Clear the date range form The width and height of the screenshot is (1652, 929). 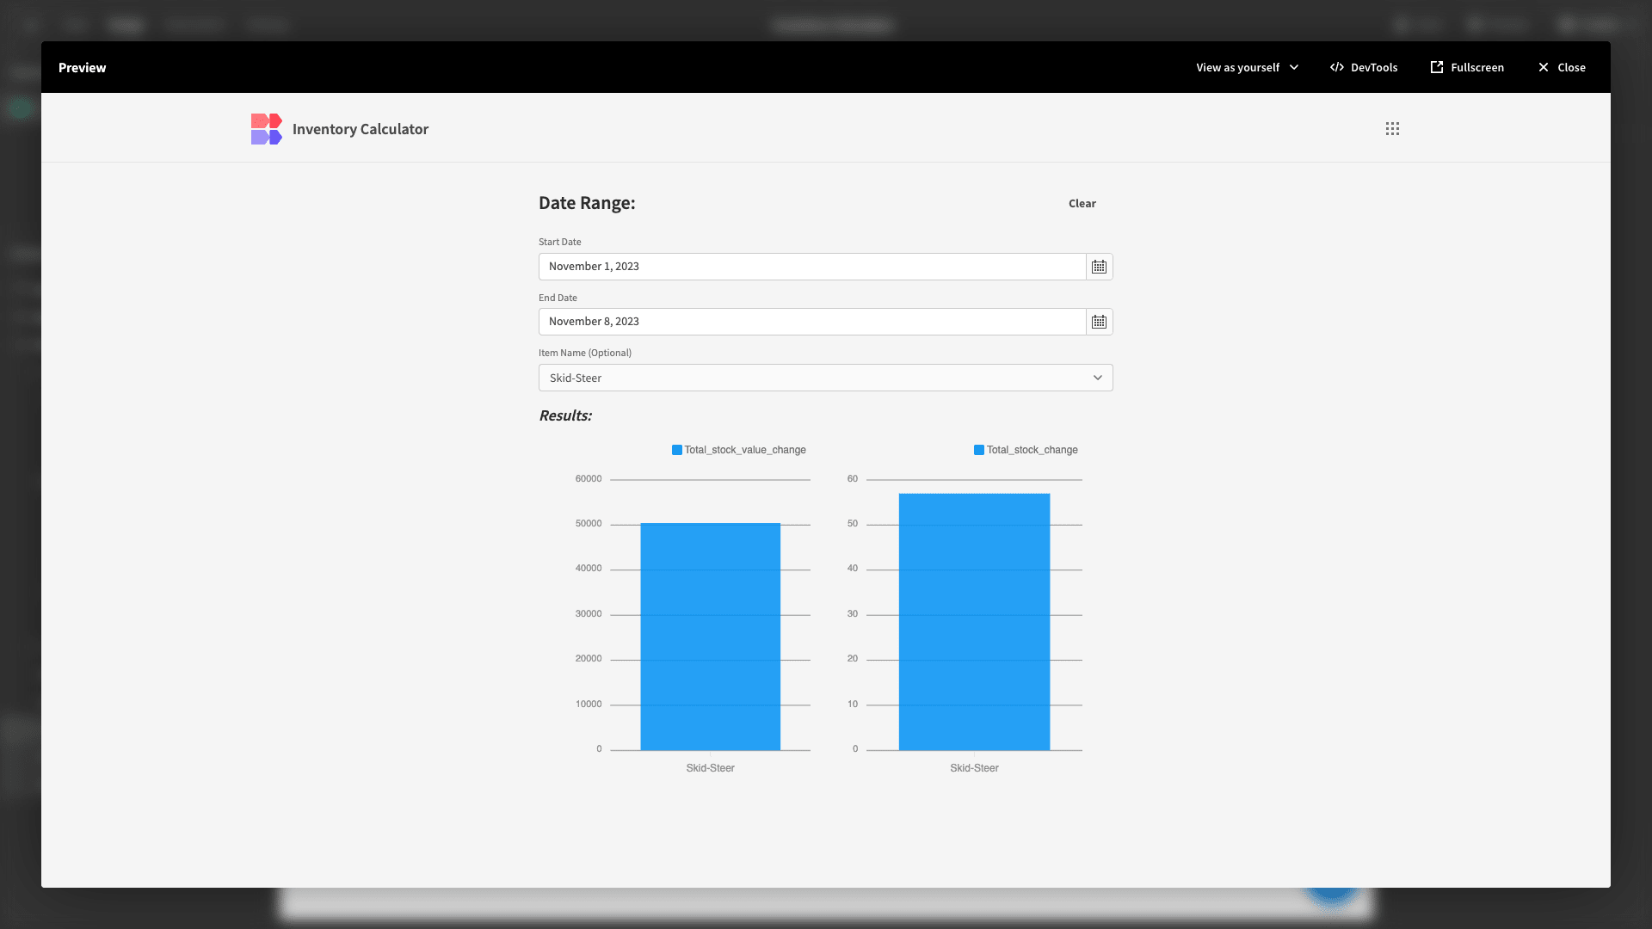pos(1082,204)
